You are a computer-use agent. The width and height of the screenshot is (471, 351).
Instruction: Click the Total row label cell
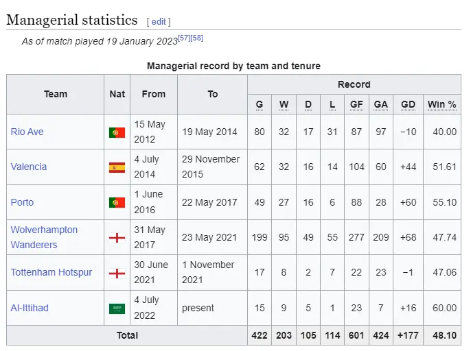coord(127,335)
